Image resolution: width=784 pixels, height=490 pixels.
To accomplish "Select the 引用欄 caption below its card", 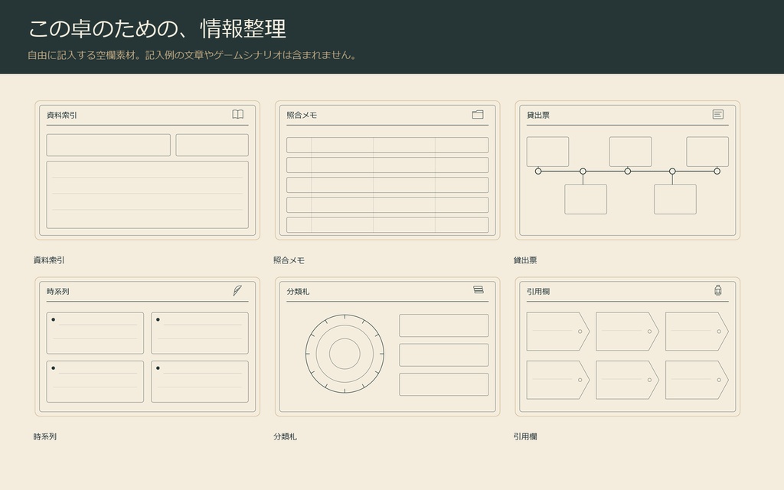I will [x=525, y=436].
